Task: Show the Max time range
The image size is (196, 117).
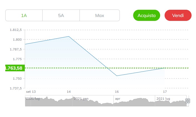Action: (100, 15)
